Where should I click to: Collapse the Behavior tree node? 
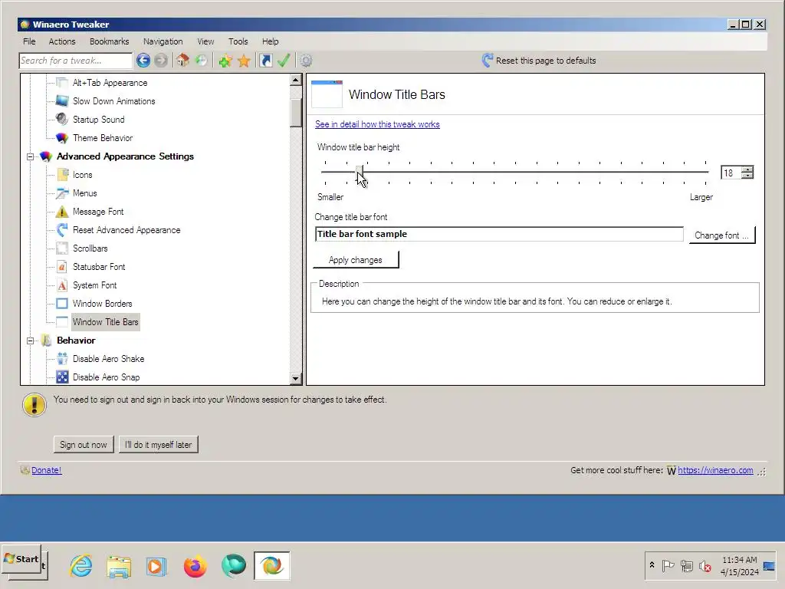(x=30, y=341)
